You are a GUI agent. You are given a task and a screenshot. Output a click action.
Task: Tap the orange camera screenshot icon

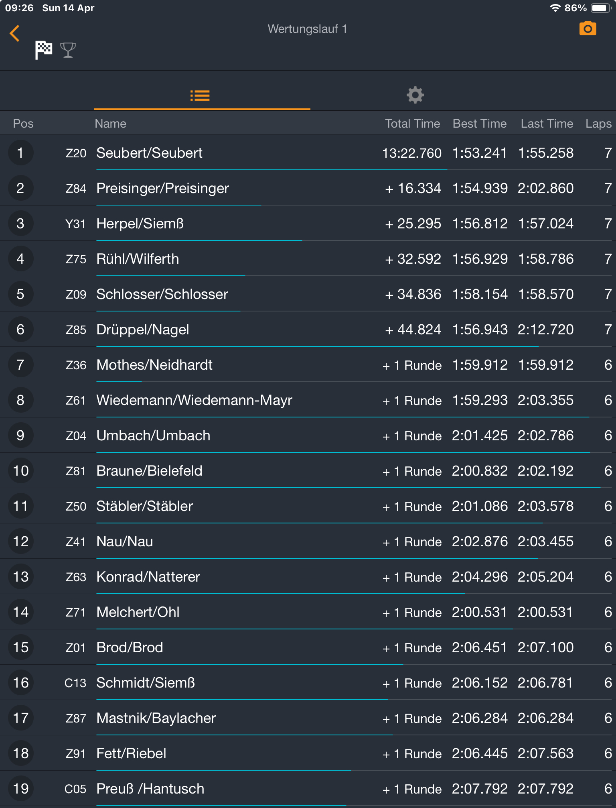pyautogui.click(x=588, y=29)
